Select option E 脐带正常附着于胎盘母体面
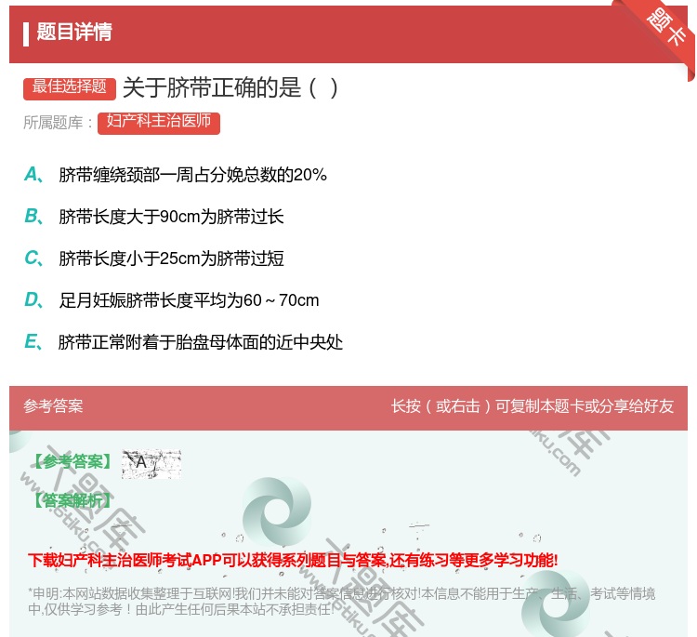This screenshot has width=697, height=637. 183,342
